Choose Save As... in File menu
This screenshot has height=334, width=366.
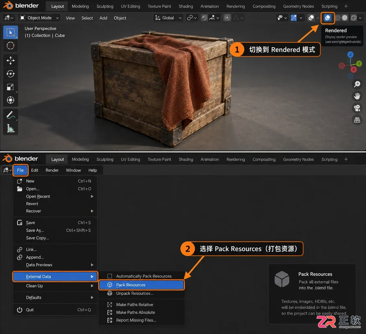click(55, 230)
